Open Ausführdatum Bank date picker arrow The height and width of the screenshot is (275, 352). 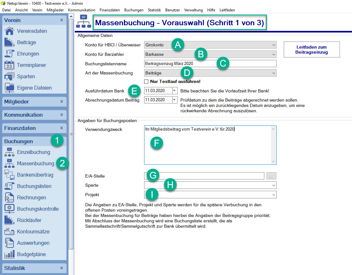click(174, 91)
